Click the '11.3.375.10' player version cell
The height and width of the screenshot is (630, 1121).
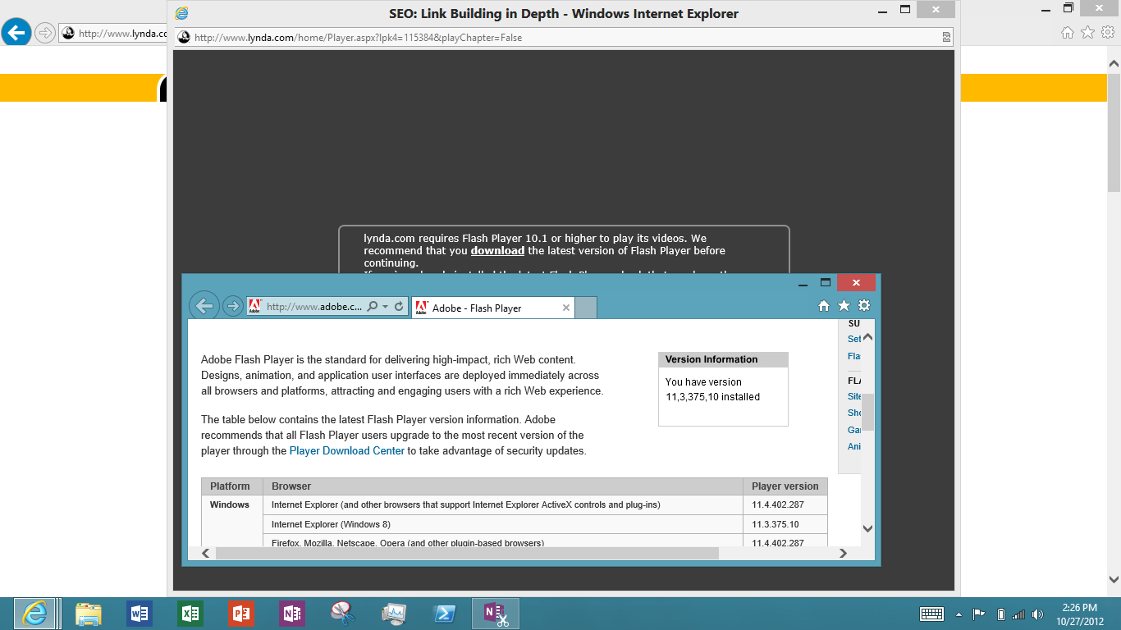[x=785, y=524]
